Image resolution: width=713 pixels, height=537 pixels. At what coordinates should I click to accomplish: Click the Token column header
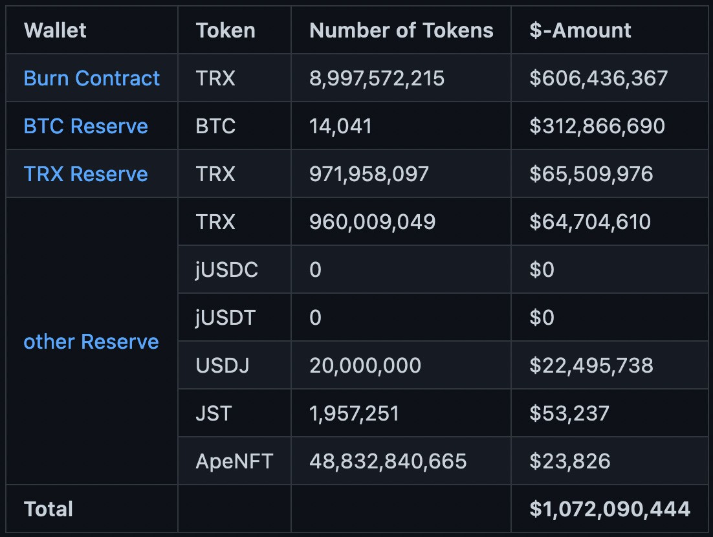pyautogui.click(x=225, y=30)
